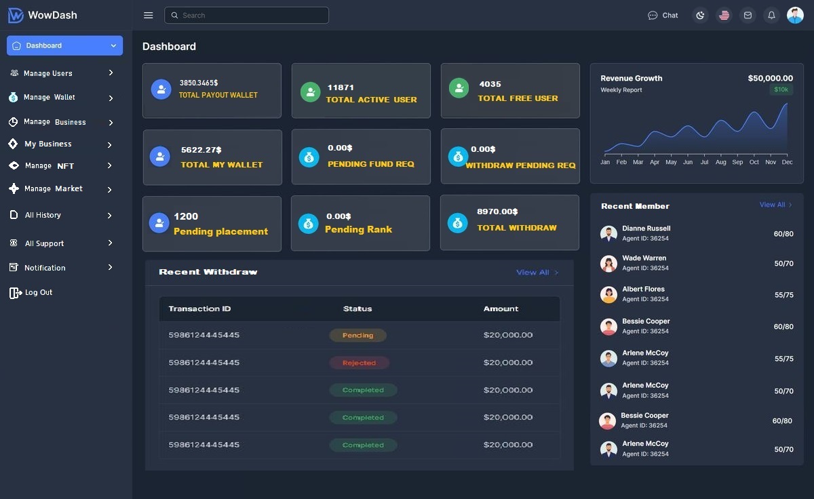This screenshot has width=814, height=499.
Task: Expand the Manage NFT chevron
Action: [110, 165]
